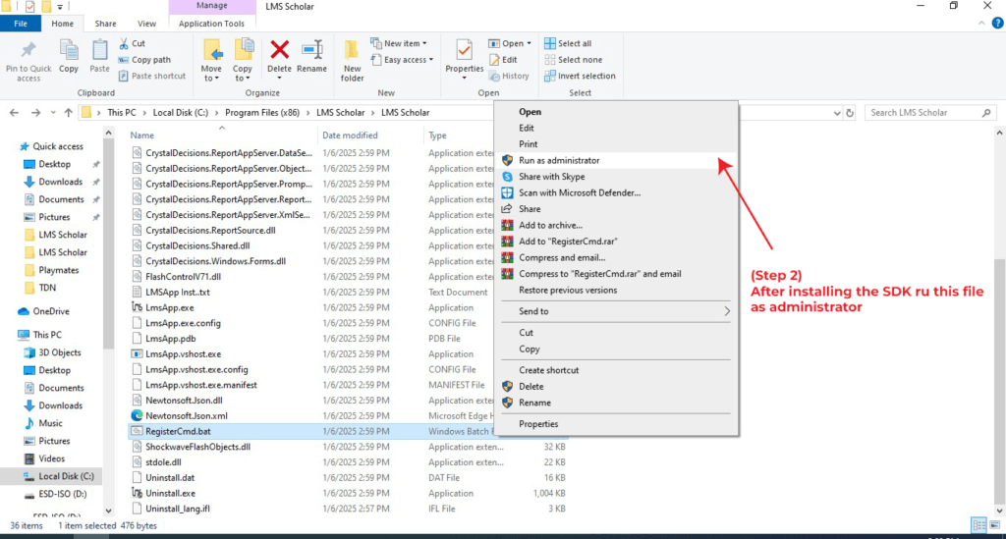Viewport: 1006px width, 539px height.
Task: Click the red Delete X icon
Action: 279,50
